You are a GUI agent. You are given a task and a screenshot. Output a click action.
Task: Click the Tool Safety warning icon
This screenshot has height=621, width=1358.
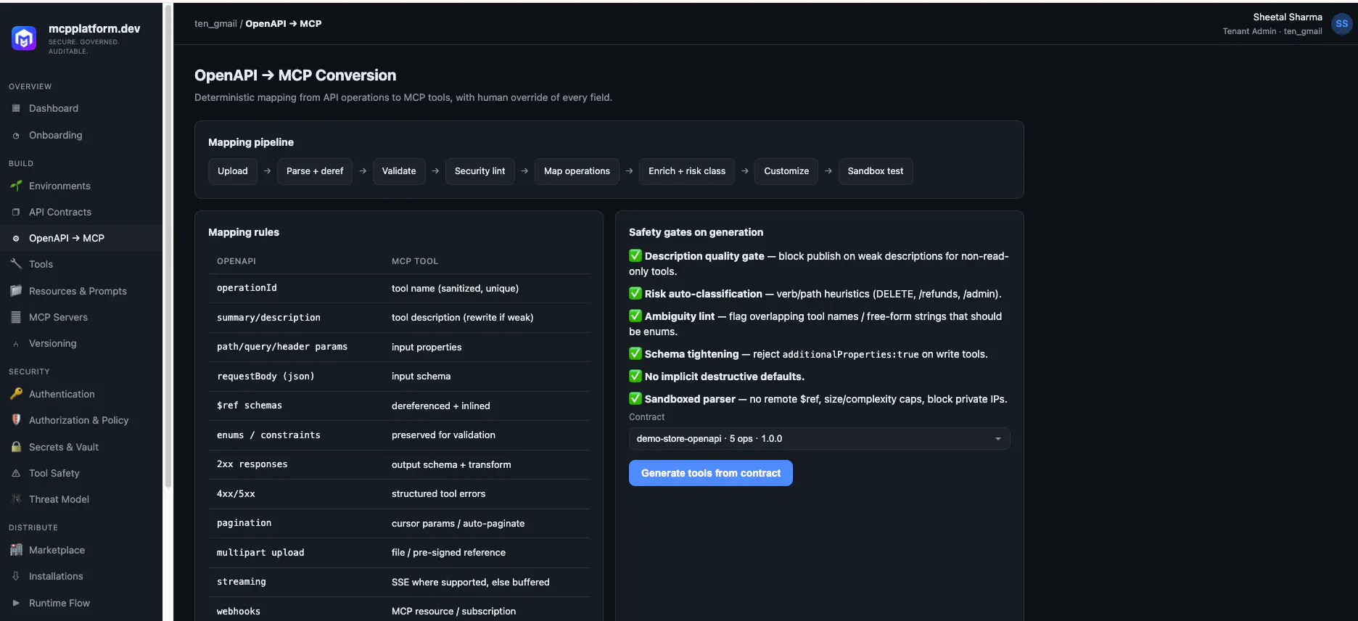[x=16, y=473]
